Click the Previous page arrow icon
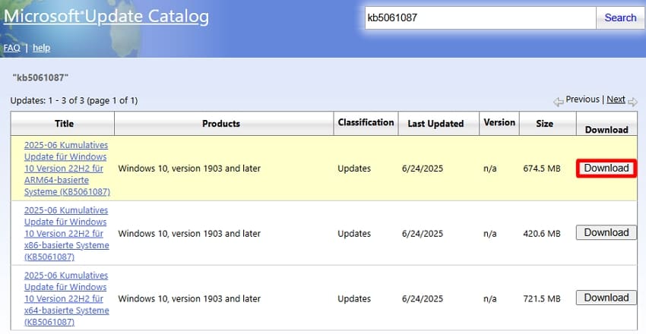The width and height of the screenshot is (646, 334). pyautogui.click(x=559, y=102)
